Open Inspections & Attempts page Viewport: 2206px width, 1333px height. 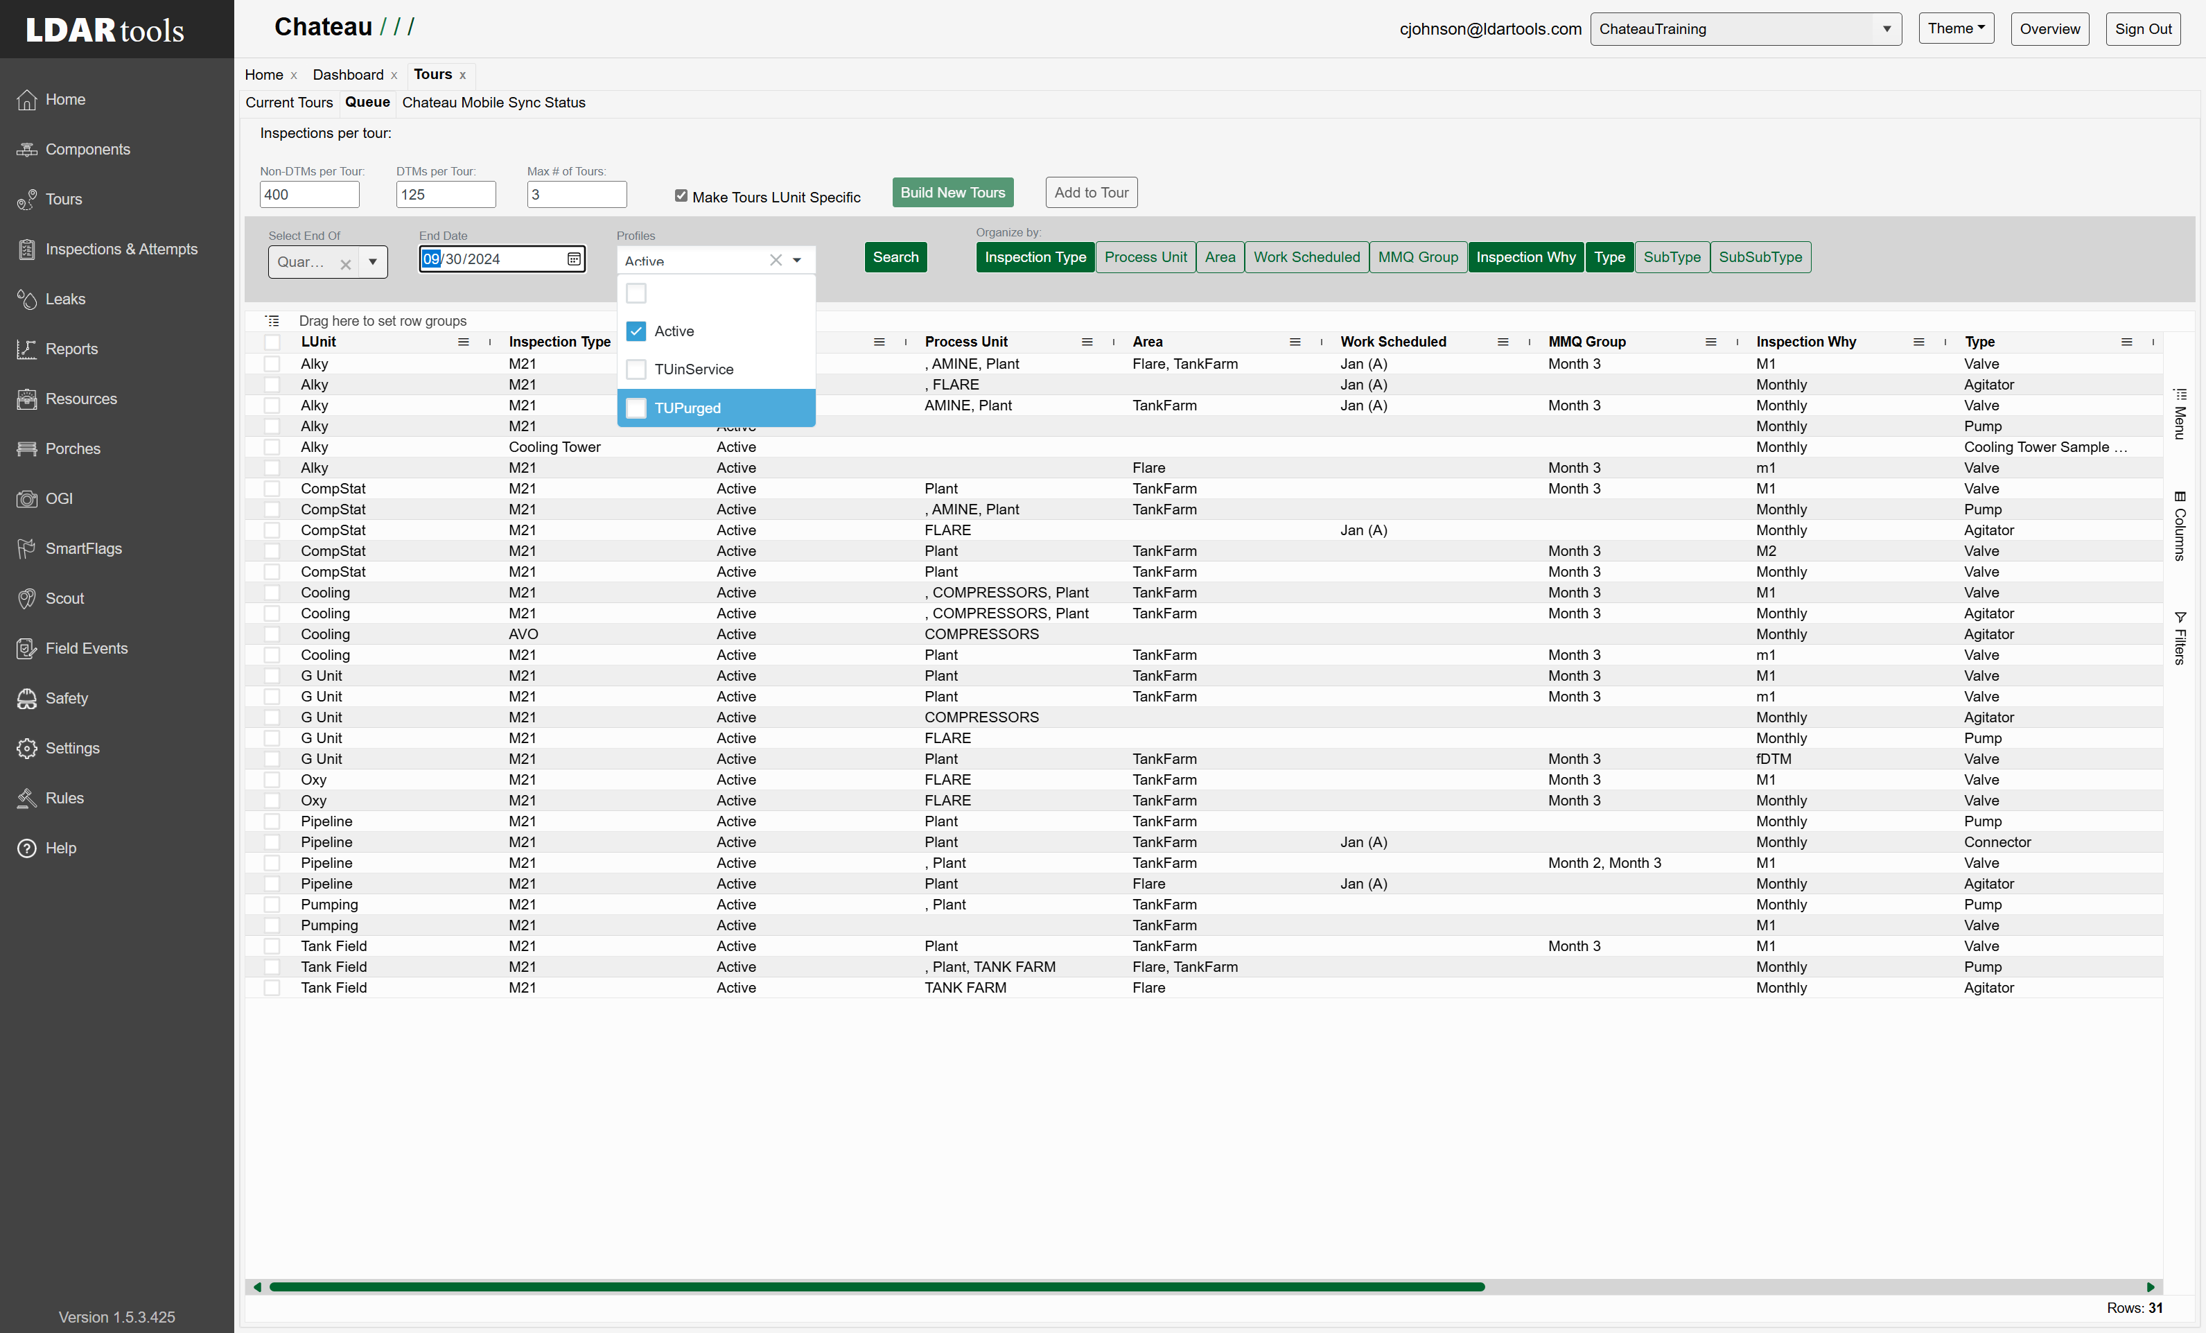(107, 249)
